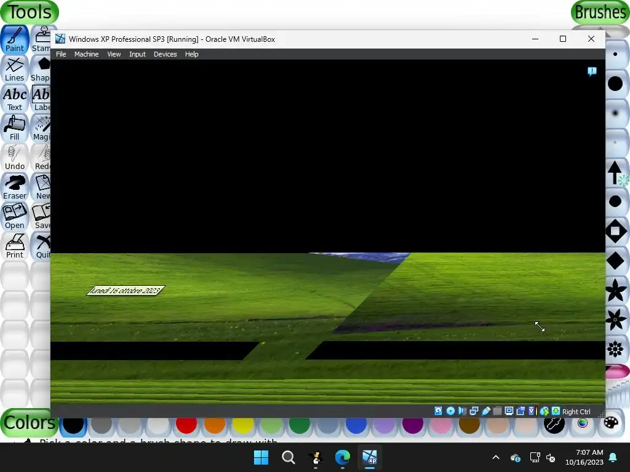The width and height of the screenshot is (630, 472).
Task: Click the Tools header button in Tux Paint
Action: [x=30, y=12]
